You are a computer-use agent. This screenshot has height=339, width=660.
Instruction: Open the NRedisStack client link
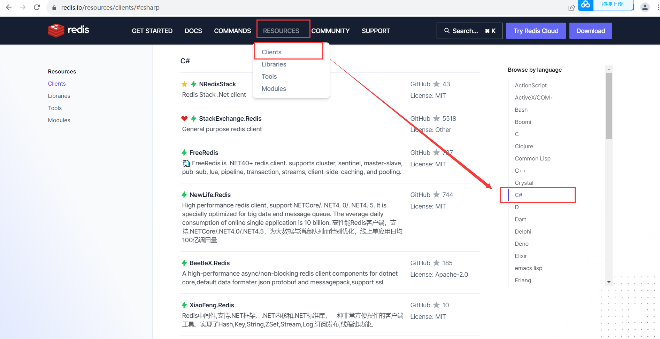217,84
